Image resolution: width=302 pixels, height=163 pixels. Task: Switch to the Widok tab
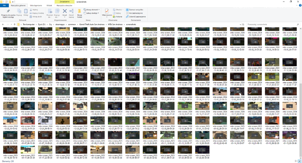point(49,5)
